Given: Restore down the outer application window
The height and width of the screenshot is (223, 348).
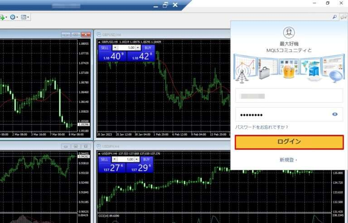Looking at the screenshot, I should 328,3.
